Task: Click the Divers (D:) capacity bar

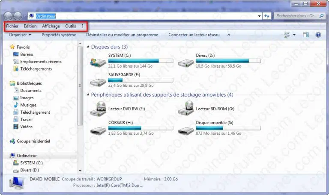Action: (x=228, y=61)
